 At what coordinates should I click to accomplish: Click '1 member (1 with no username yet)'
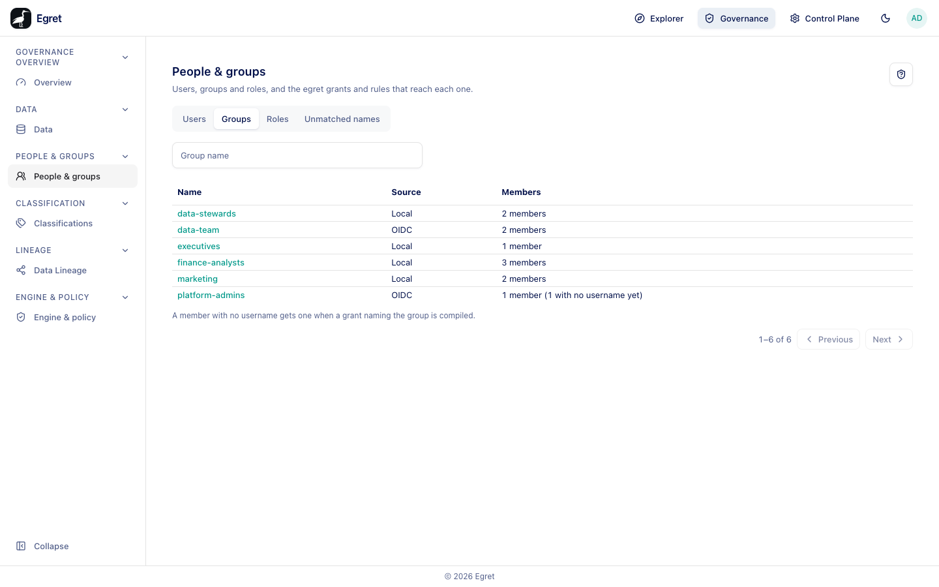tap(573, 295)
